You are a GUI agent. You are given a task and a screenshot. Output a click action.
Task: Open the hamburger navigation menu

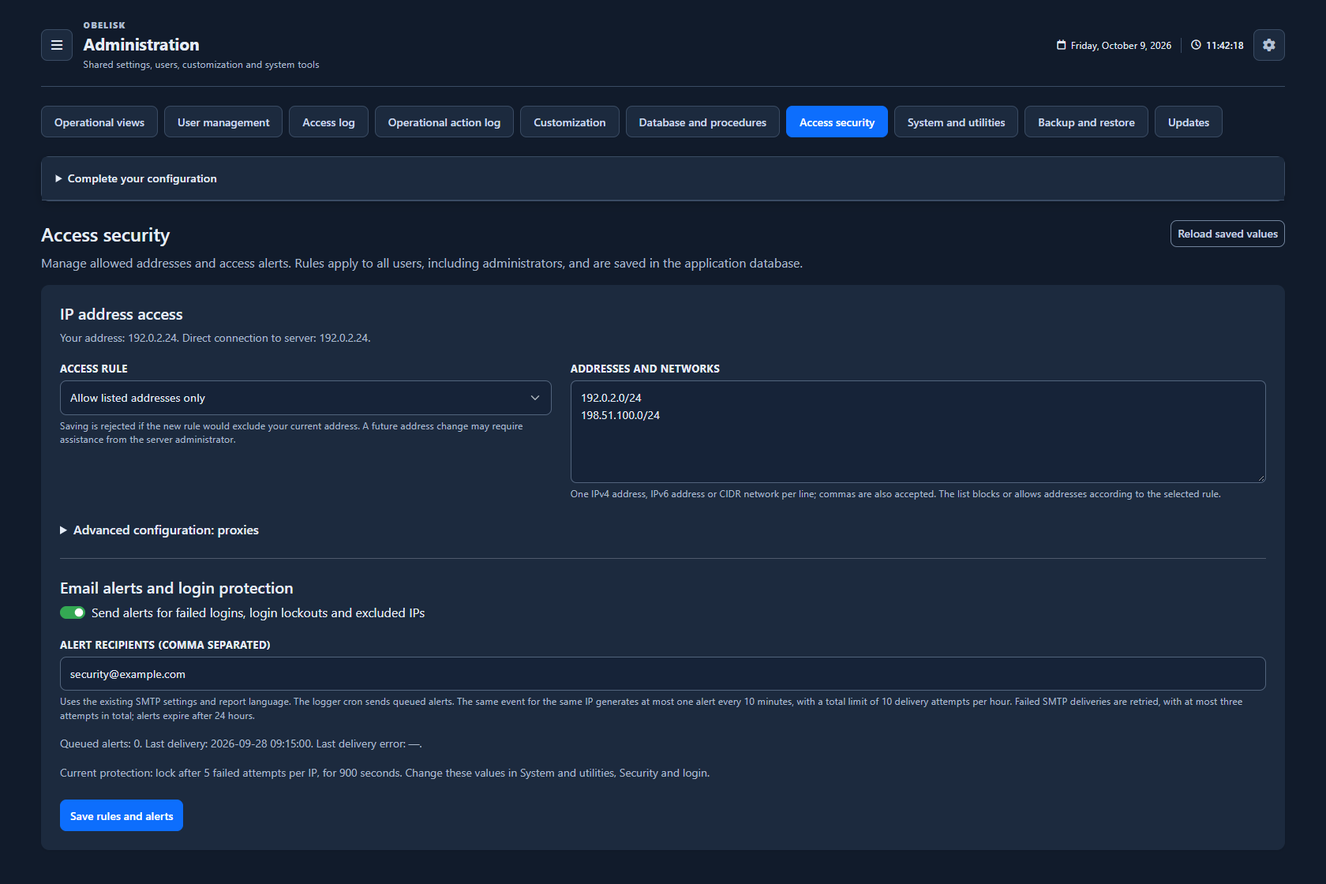(57, 45)
